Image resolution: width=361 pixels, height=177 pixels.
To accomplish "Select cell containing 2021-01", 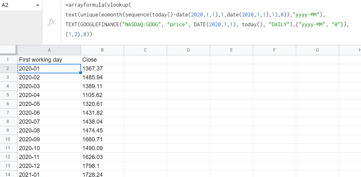I will coord(49,174).
